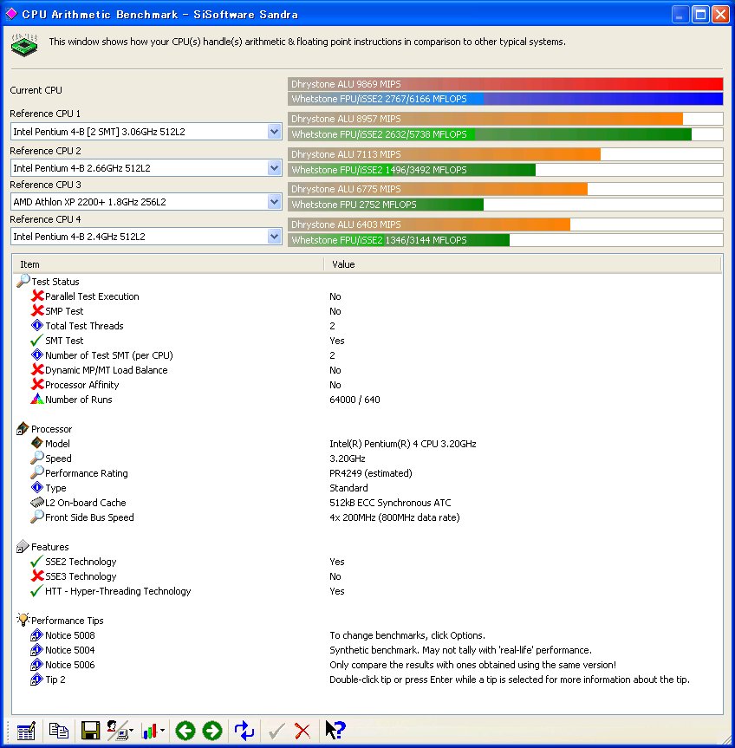This screenshot has height=748, width=735.
Task: Go back with the green left arrow
Action: point(185,731)
